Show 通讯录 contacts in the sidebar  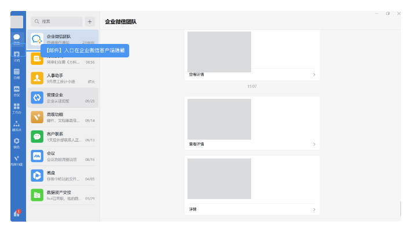(x=17, y=126)
